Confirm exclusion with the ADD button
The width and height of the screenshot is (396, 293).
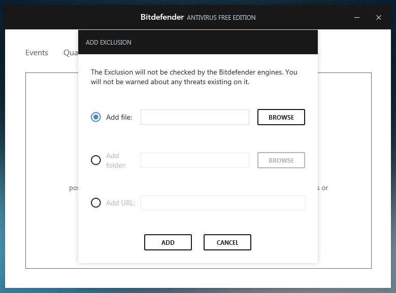(168, 242)
